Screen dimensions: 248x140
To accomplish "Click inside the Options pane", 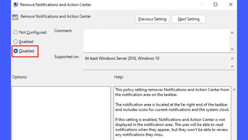I will [61, 113].
